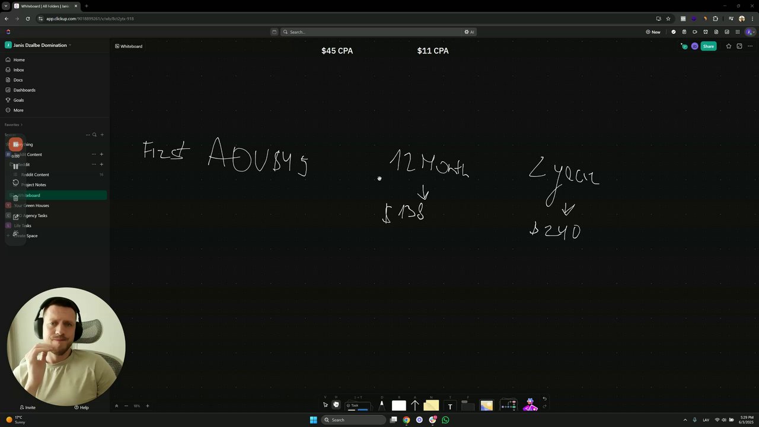Select the white rectangle shape tool

399,406
